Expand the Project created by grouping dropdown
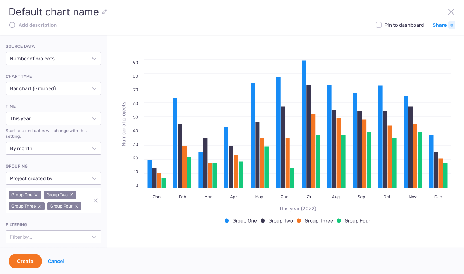464x274 pixels. click(x=54, y=178)
